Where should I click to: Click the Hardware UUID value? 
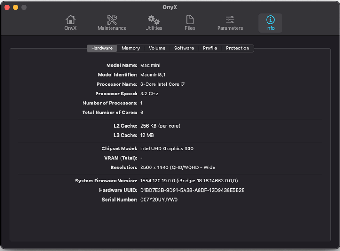pos(192,191)
